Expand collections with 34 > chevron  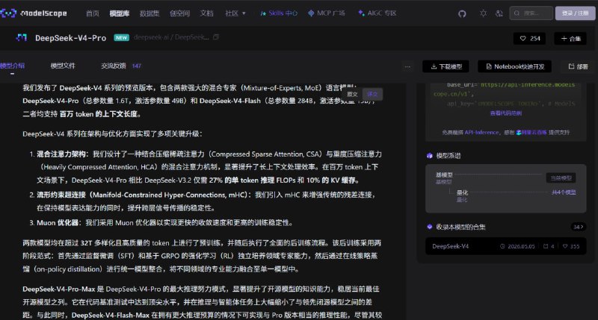[x=578, y=228]
